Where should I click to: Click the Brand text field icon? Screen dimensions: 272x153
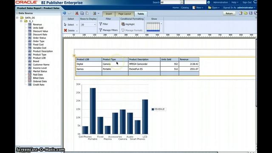click(30, 61)
